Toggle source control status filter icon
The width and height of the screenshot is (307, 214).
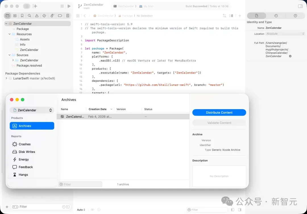(68, 207)
